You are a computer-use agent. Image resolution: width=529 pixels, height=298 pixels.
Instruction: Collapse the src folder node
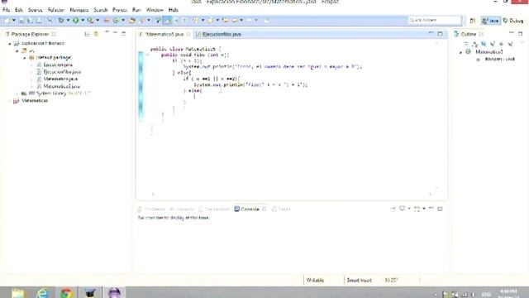pyautogui.click(x=17, y=50)
